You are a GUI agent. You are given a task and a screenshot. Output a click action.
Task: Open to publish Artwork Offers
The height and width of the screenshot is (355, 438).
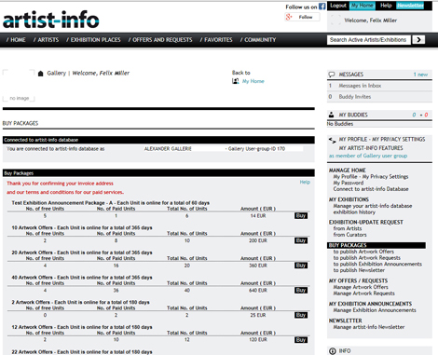(363, 252)
